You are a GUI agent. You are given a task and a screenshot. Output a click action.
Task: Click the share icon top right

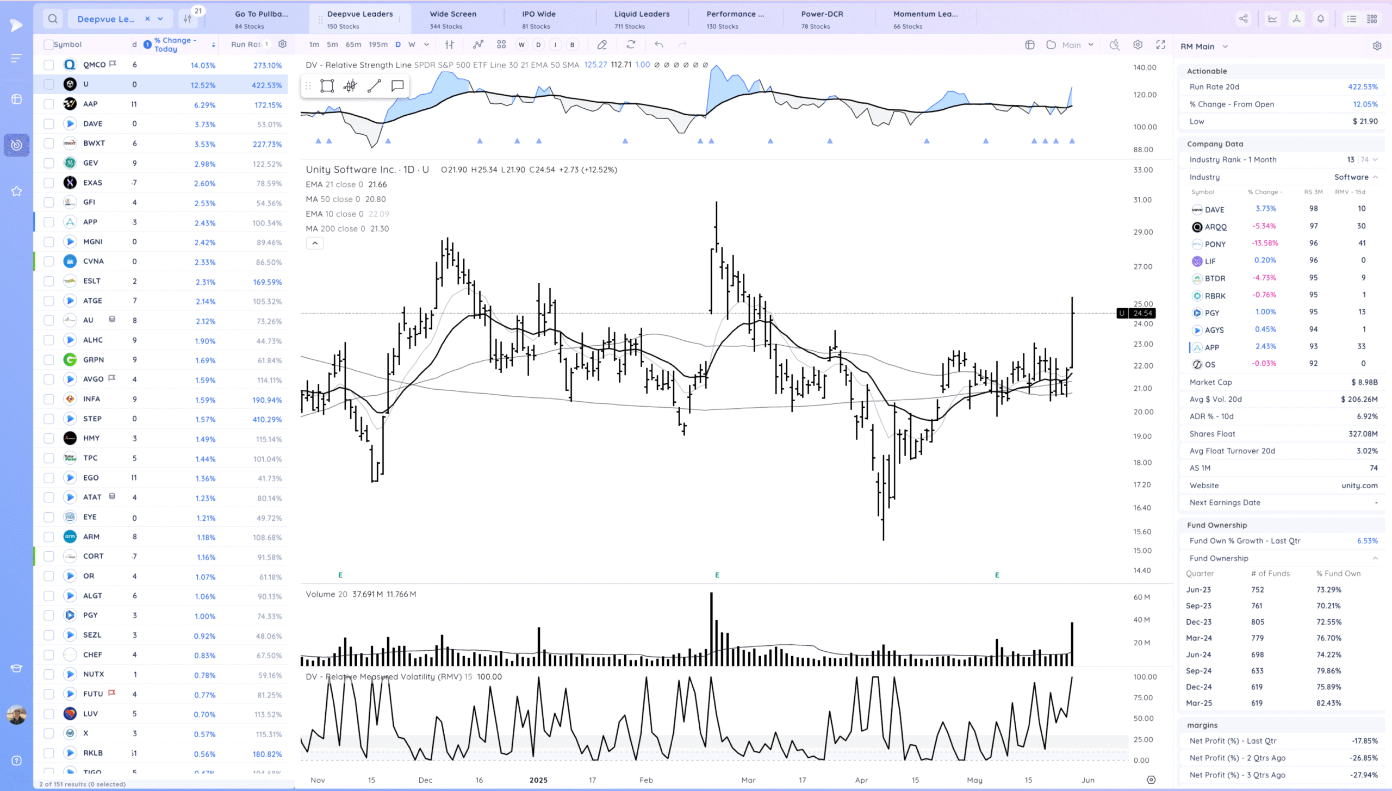coord(1244,19)
